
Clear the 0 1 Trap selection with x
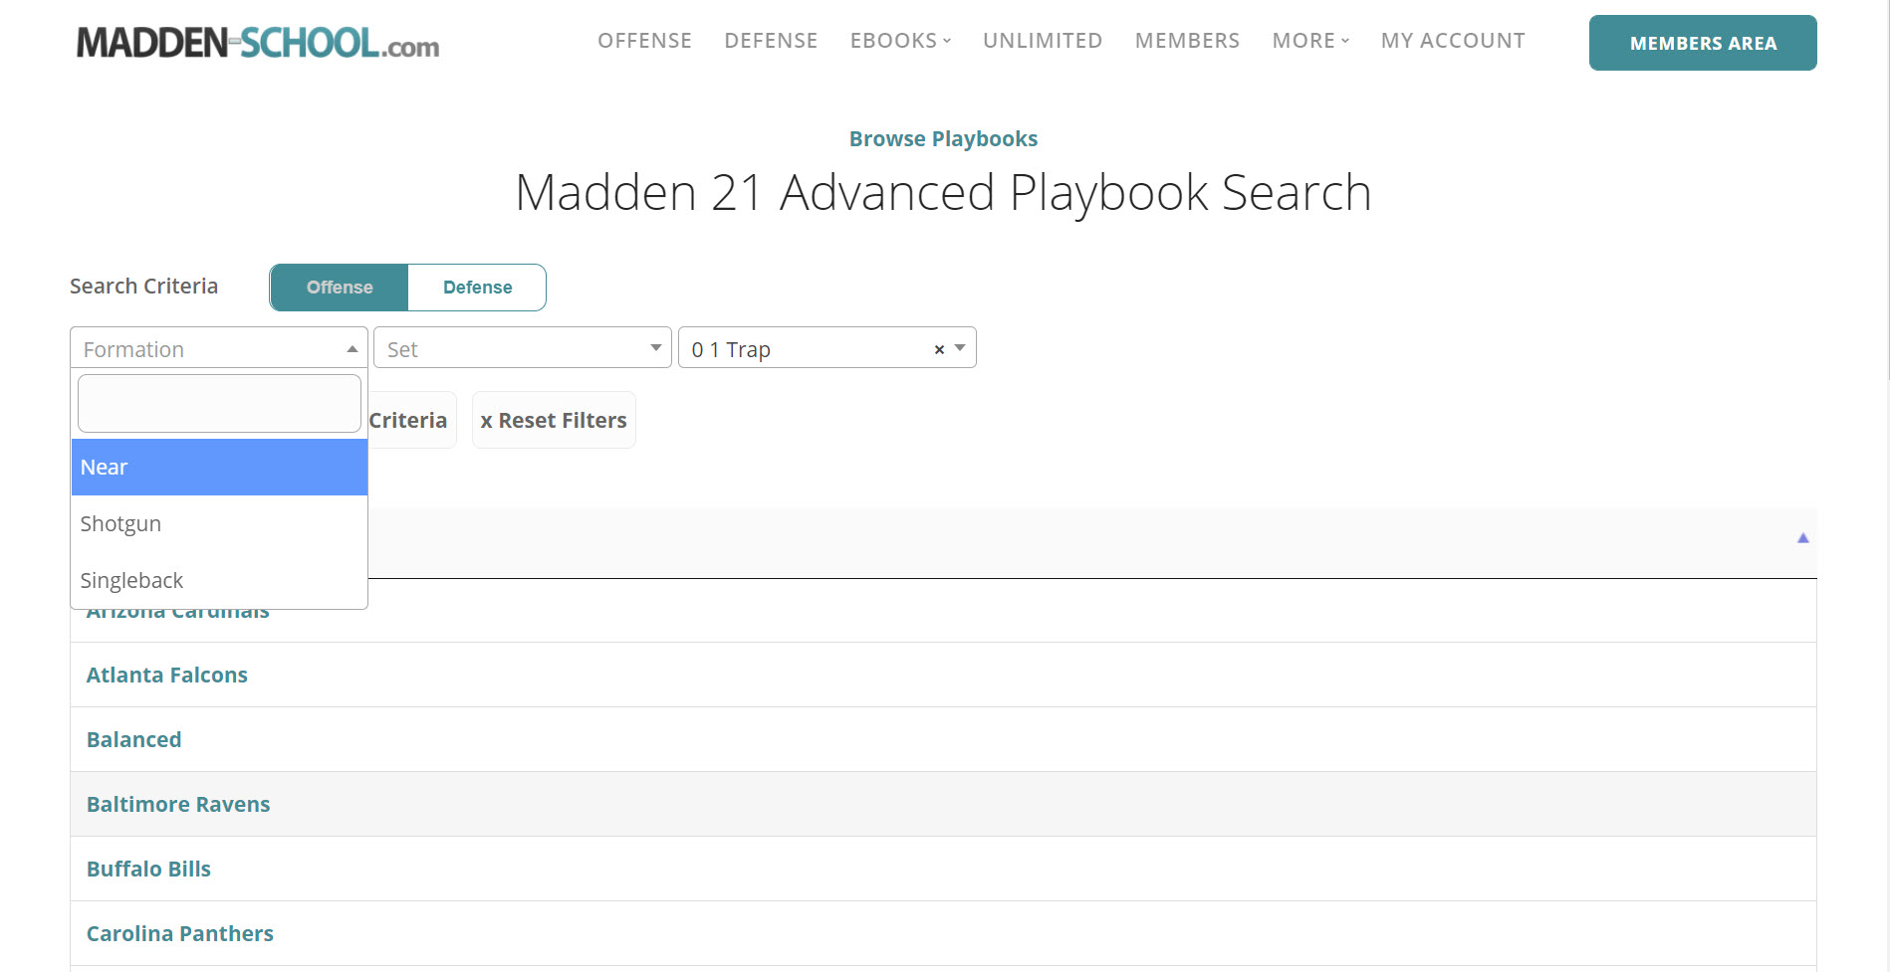(939, 349)
